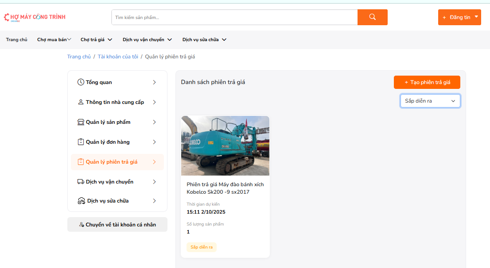Screen dimensions: 490x268
Task: Click the repair vehicle icon for Dịch vụ sửa chữa
Action: [81, 201]
